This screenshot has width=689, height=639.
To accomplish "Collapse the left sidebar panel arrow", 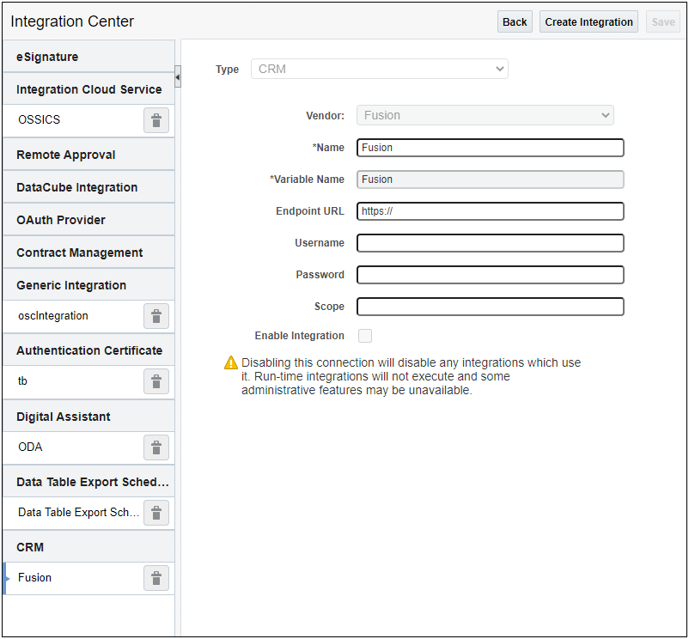I will tap(178, 77).
